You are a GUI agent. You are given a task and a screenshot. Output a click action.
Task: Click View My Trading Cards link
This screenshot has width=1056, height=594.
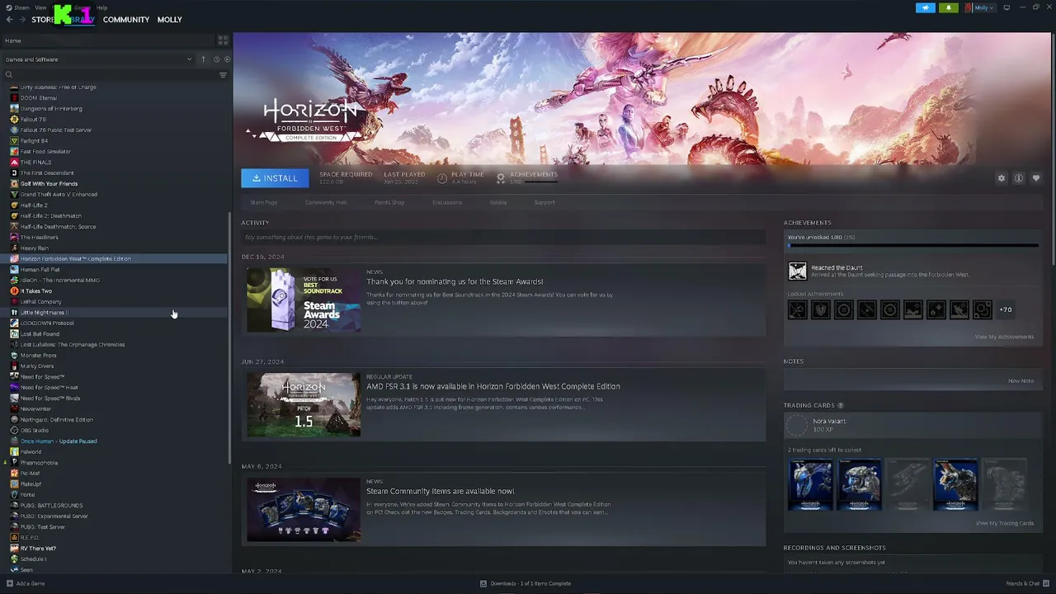tap(1005, 523)
